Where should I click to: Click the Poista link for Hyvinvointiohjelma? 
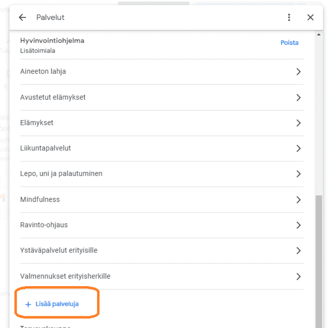tap(289, 43)
